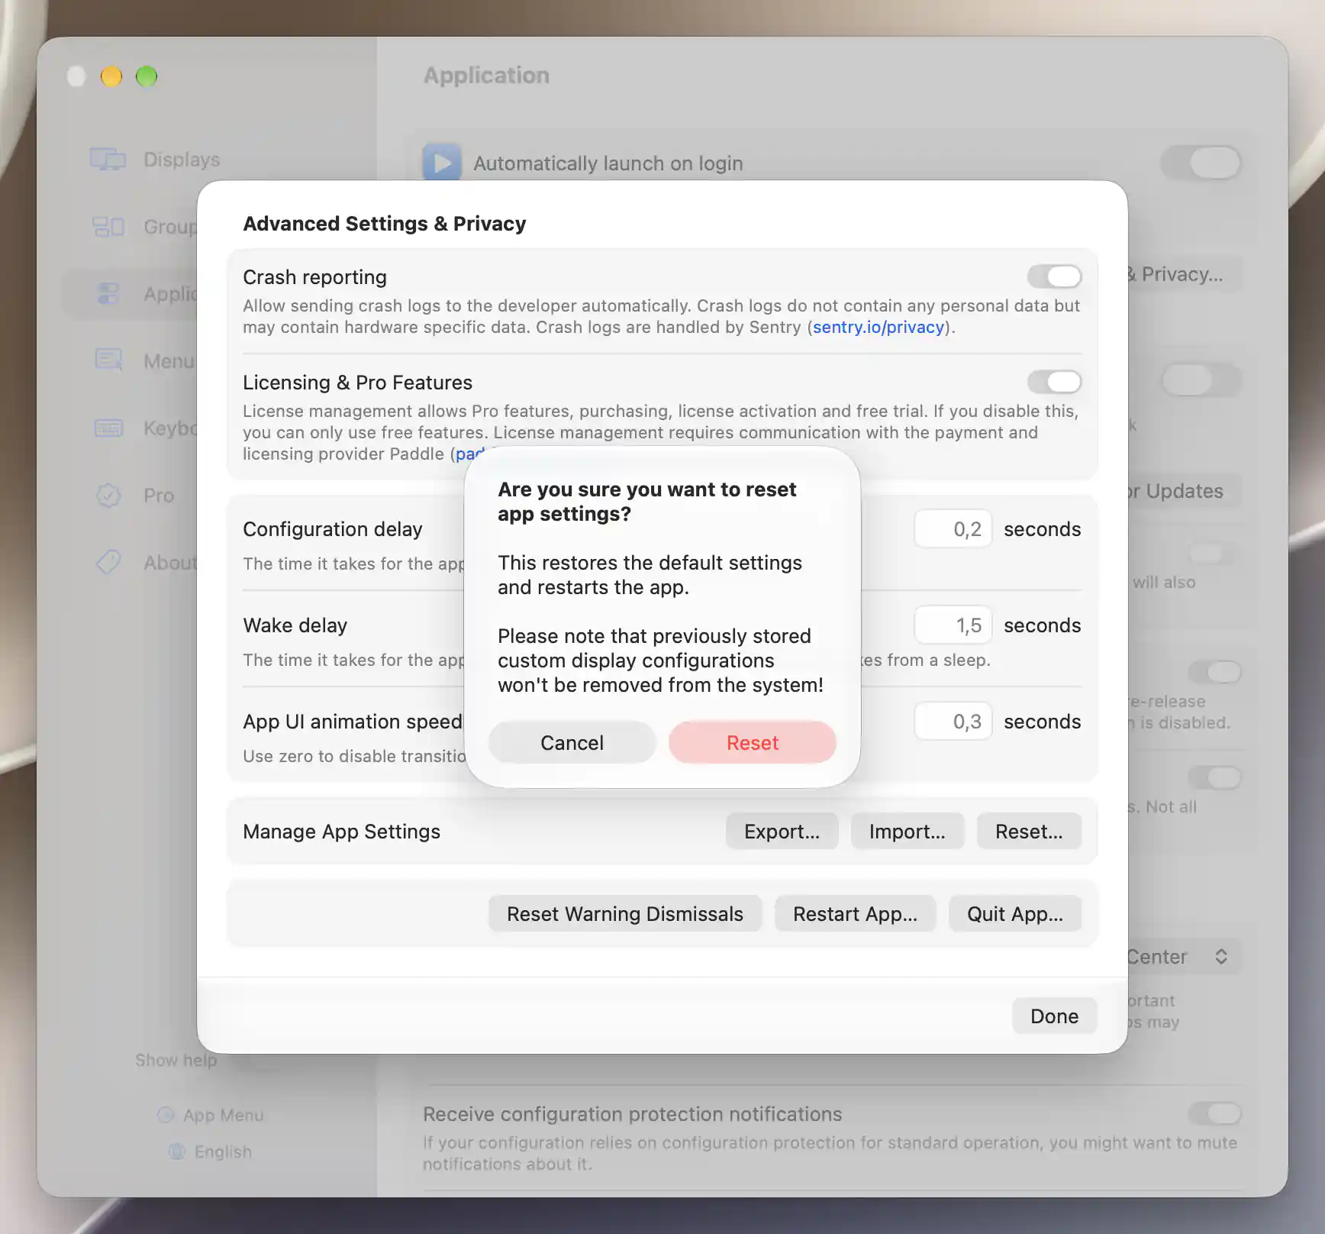Viewport: 1325px width, 1234px height.
Task: Open the Keyboard sidebar icon
Action: click(x=108, y=428)
